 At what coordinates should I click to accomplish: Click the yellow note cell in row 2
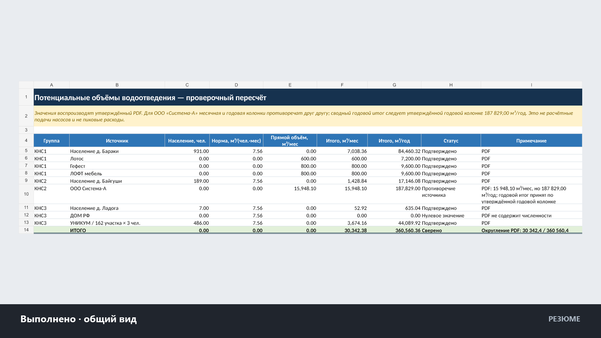(x=308, y=116)
